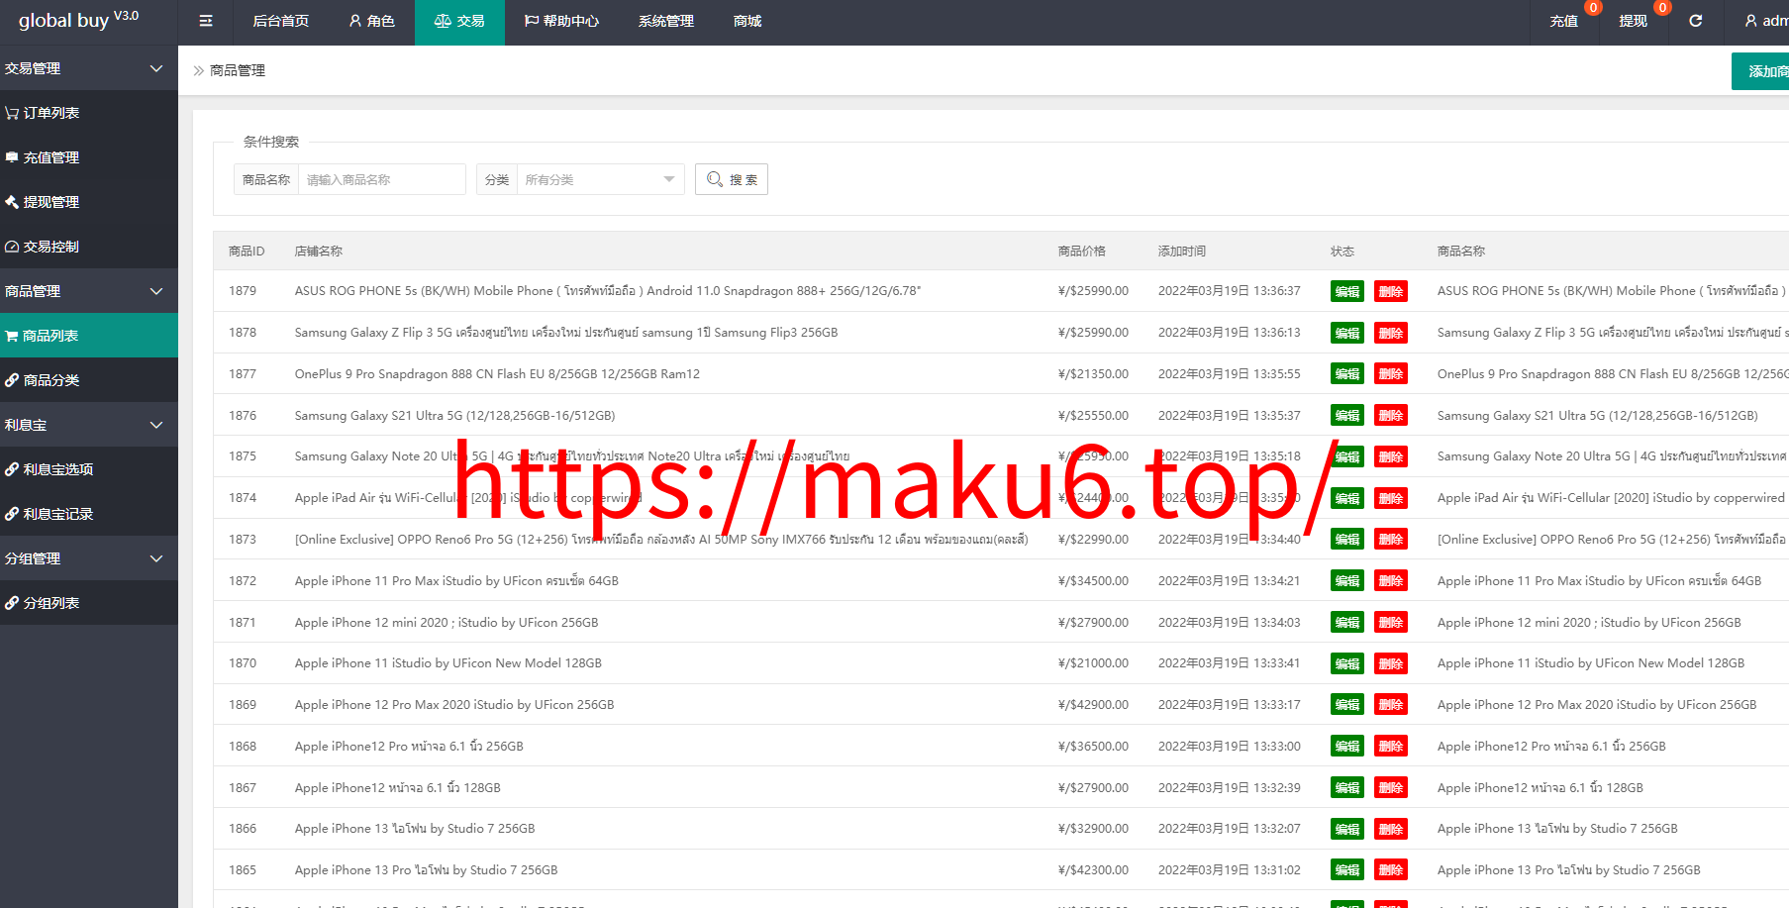Go to 充值管理 in the sidebar
Image resolution: width=1789 pixels, height=908 pixels.
pyautogui.click(x=89, y=157)
